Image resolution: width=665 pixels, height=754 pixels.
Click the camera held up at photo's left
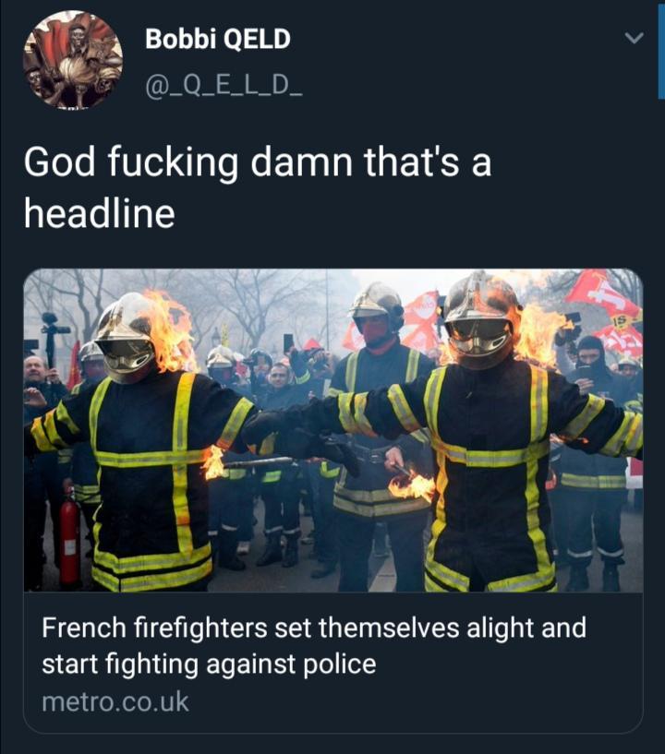(52, 337)
